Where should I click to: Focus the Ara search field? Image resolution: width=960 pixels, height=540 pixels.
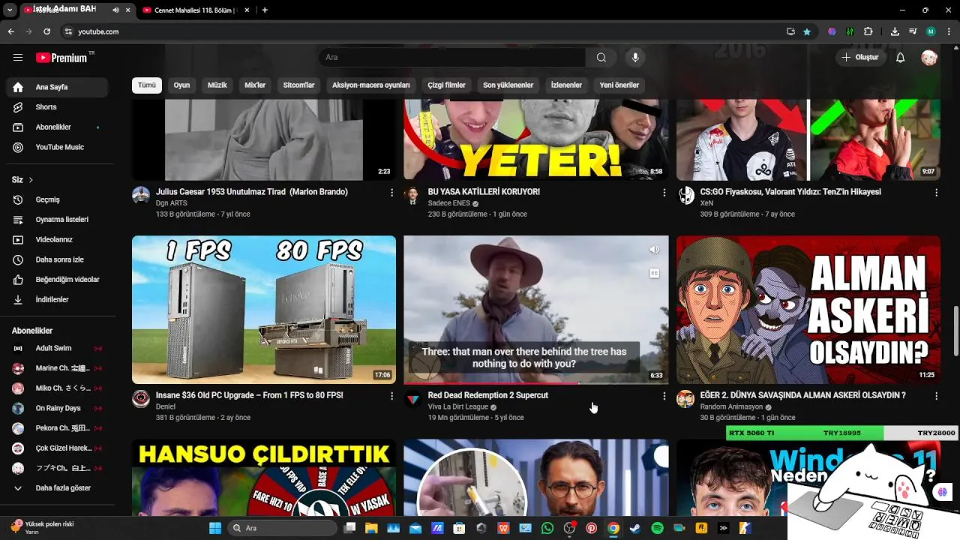[x=452, y=57]
